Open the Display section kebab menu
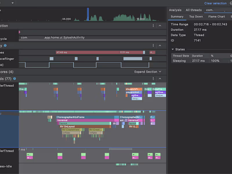The width and height of the screenshot is (232, 174). tap(153, 46)
